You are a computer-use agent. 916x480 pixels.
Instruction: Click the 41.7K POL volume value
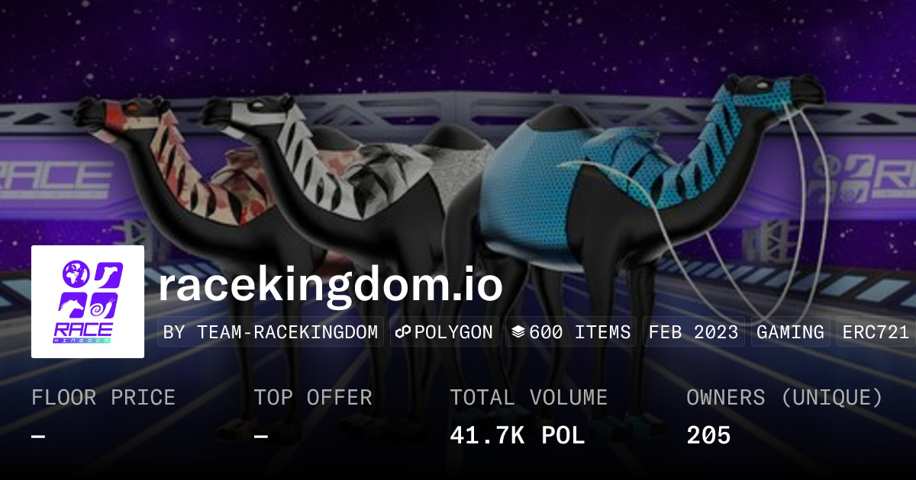pos(517,436)
